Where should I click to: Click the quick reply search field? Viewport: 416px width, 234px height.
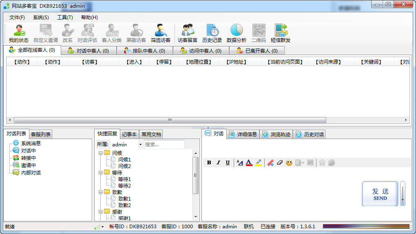[x=164, y=144]
